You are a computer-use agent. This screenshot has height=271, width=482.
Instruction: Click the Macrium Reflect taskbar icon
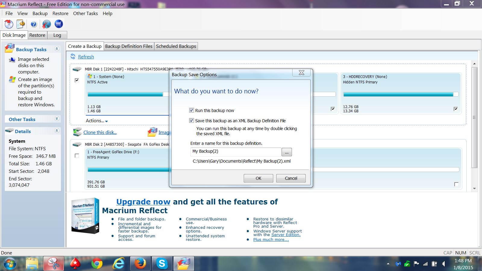pyautogui.click(x=184, y=264)
